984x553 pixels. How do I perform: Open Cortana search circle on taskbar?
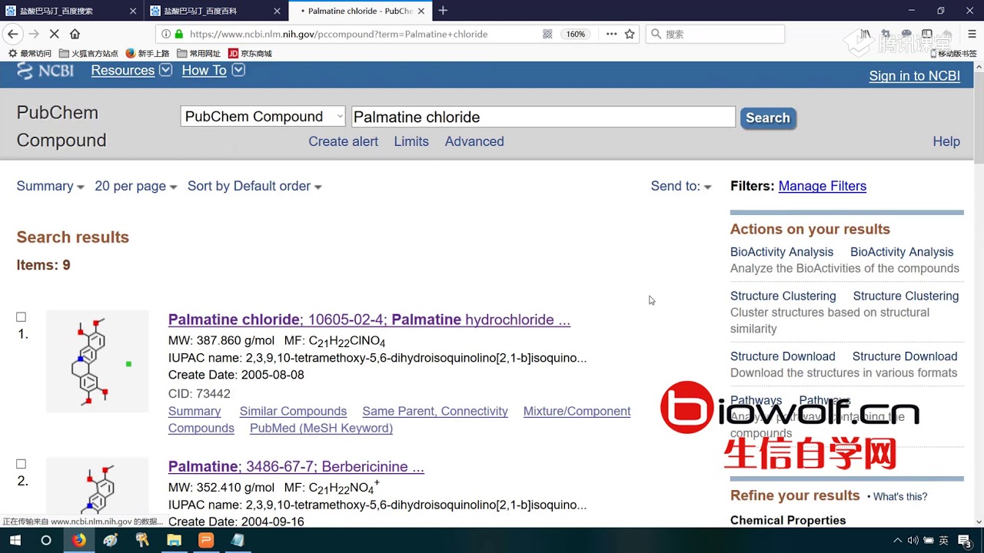tap(46, 540)
